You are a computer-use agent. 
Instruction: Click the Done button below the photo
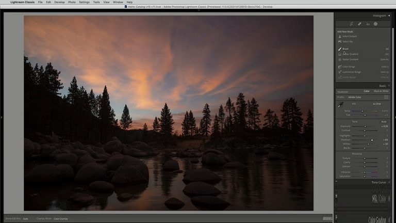[327, 218]
